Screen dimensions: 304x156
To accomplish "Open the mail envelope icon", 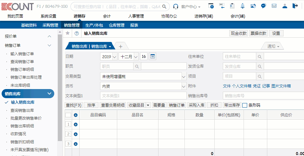I will [x=274, y=6].
